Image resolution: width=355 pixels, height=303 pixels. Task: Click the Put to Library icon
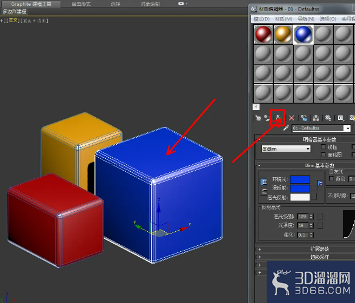(328, 118)
